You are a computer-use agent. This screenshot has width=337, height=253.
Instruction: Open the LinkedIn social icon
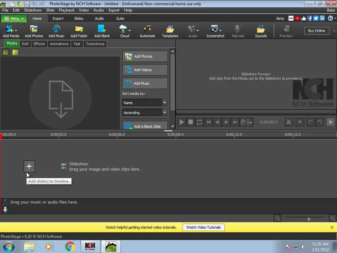(322, 18)
